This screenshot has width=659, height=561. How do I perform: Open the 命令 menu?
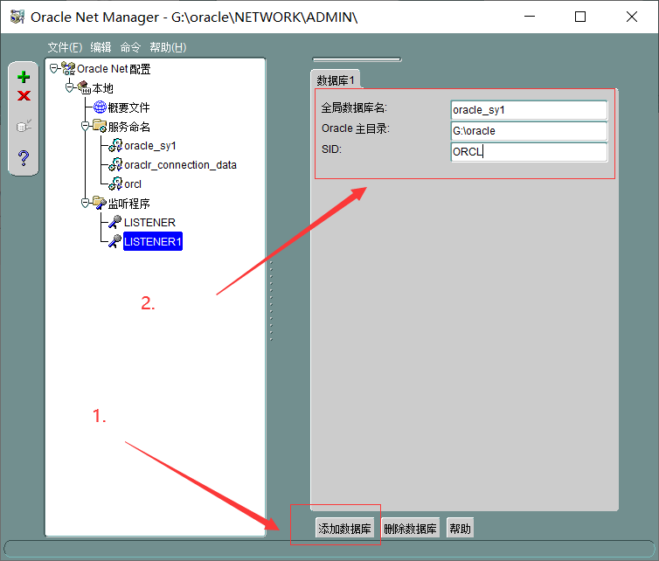130,47
